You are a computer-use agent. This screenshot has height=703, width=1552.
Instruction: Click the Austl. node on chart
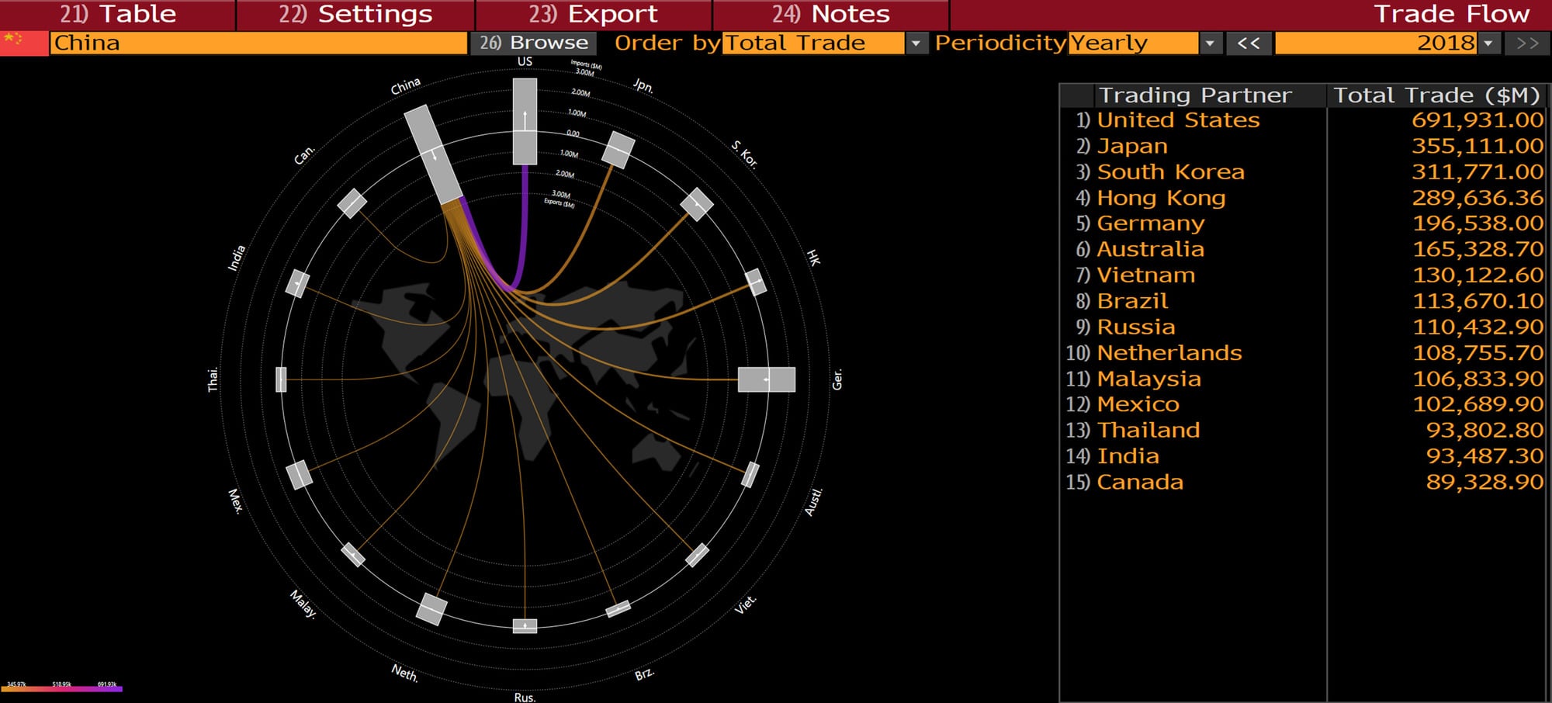click(x=750, y=474)
